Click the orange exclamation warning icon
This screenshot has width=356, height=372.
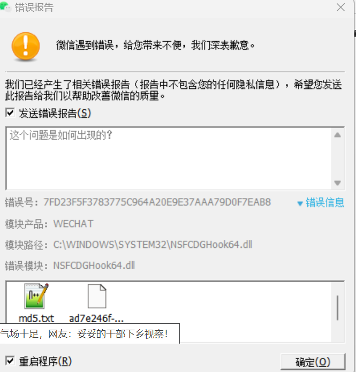(x=26, y=47)
